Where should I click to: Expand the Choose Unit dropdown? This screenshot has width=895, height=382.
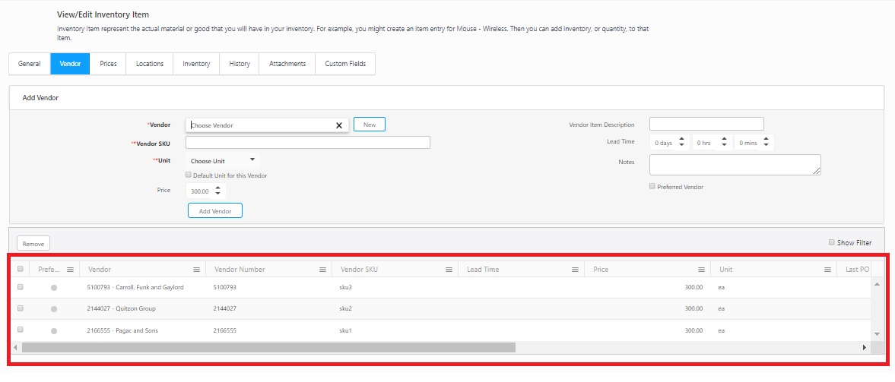[223, 161]
